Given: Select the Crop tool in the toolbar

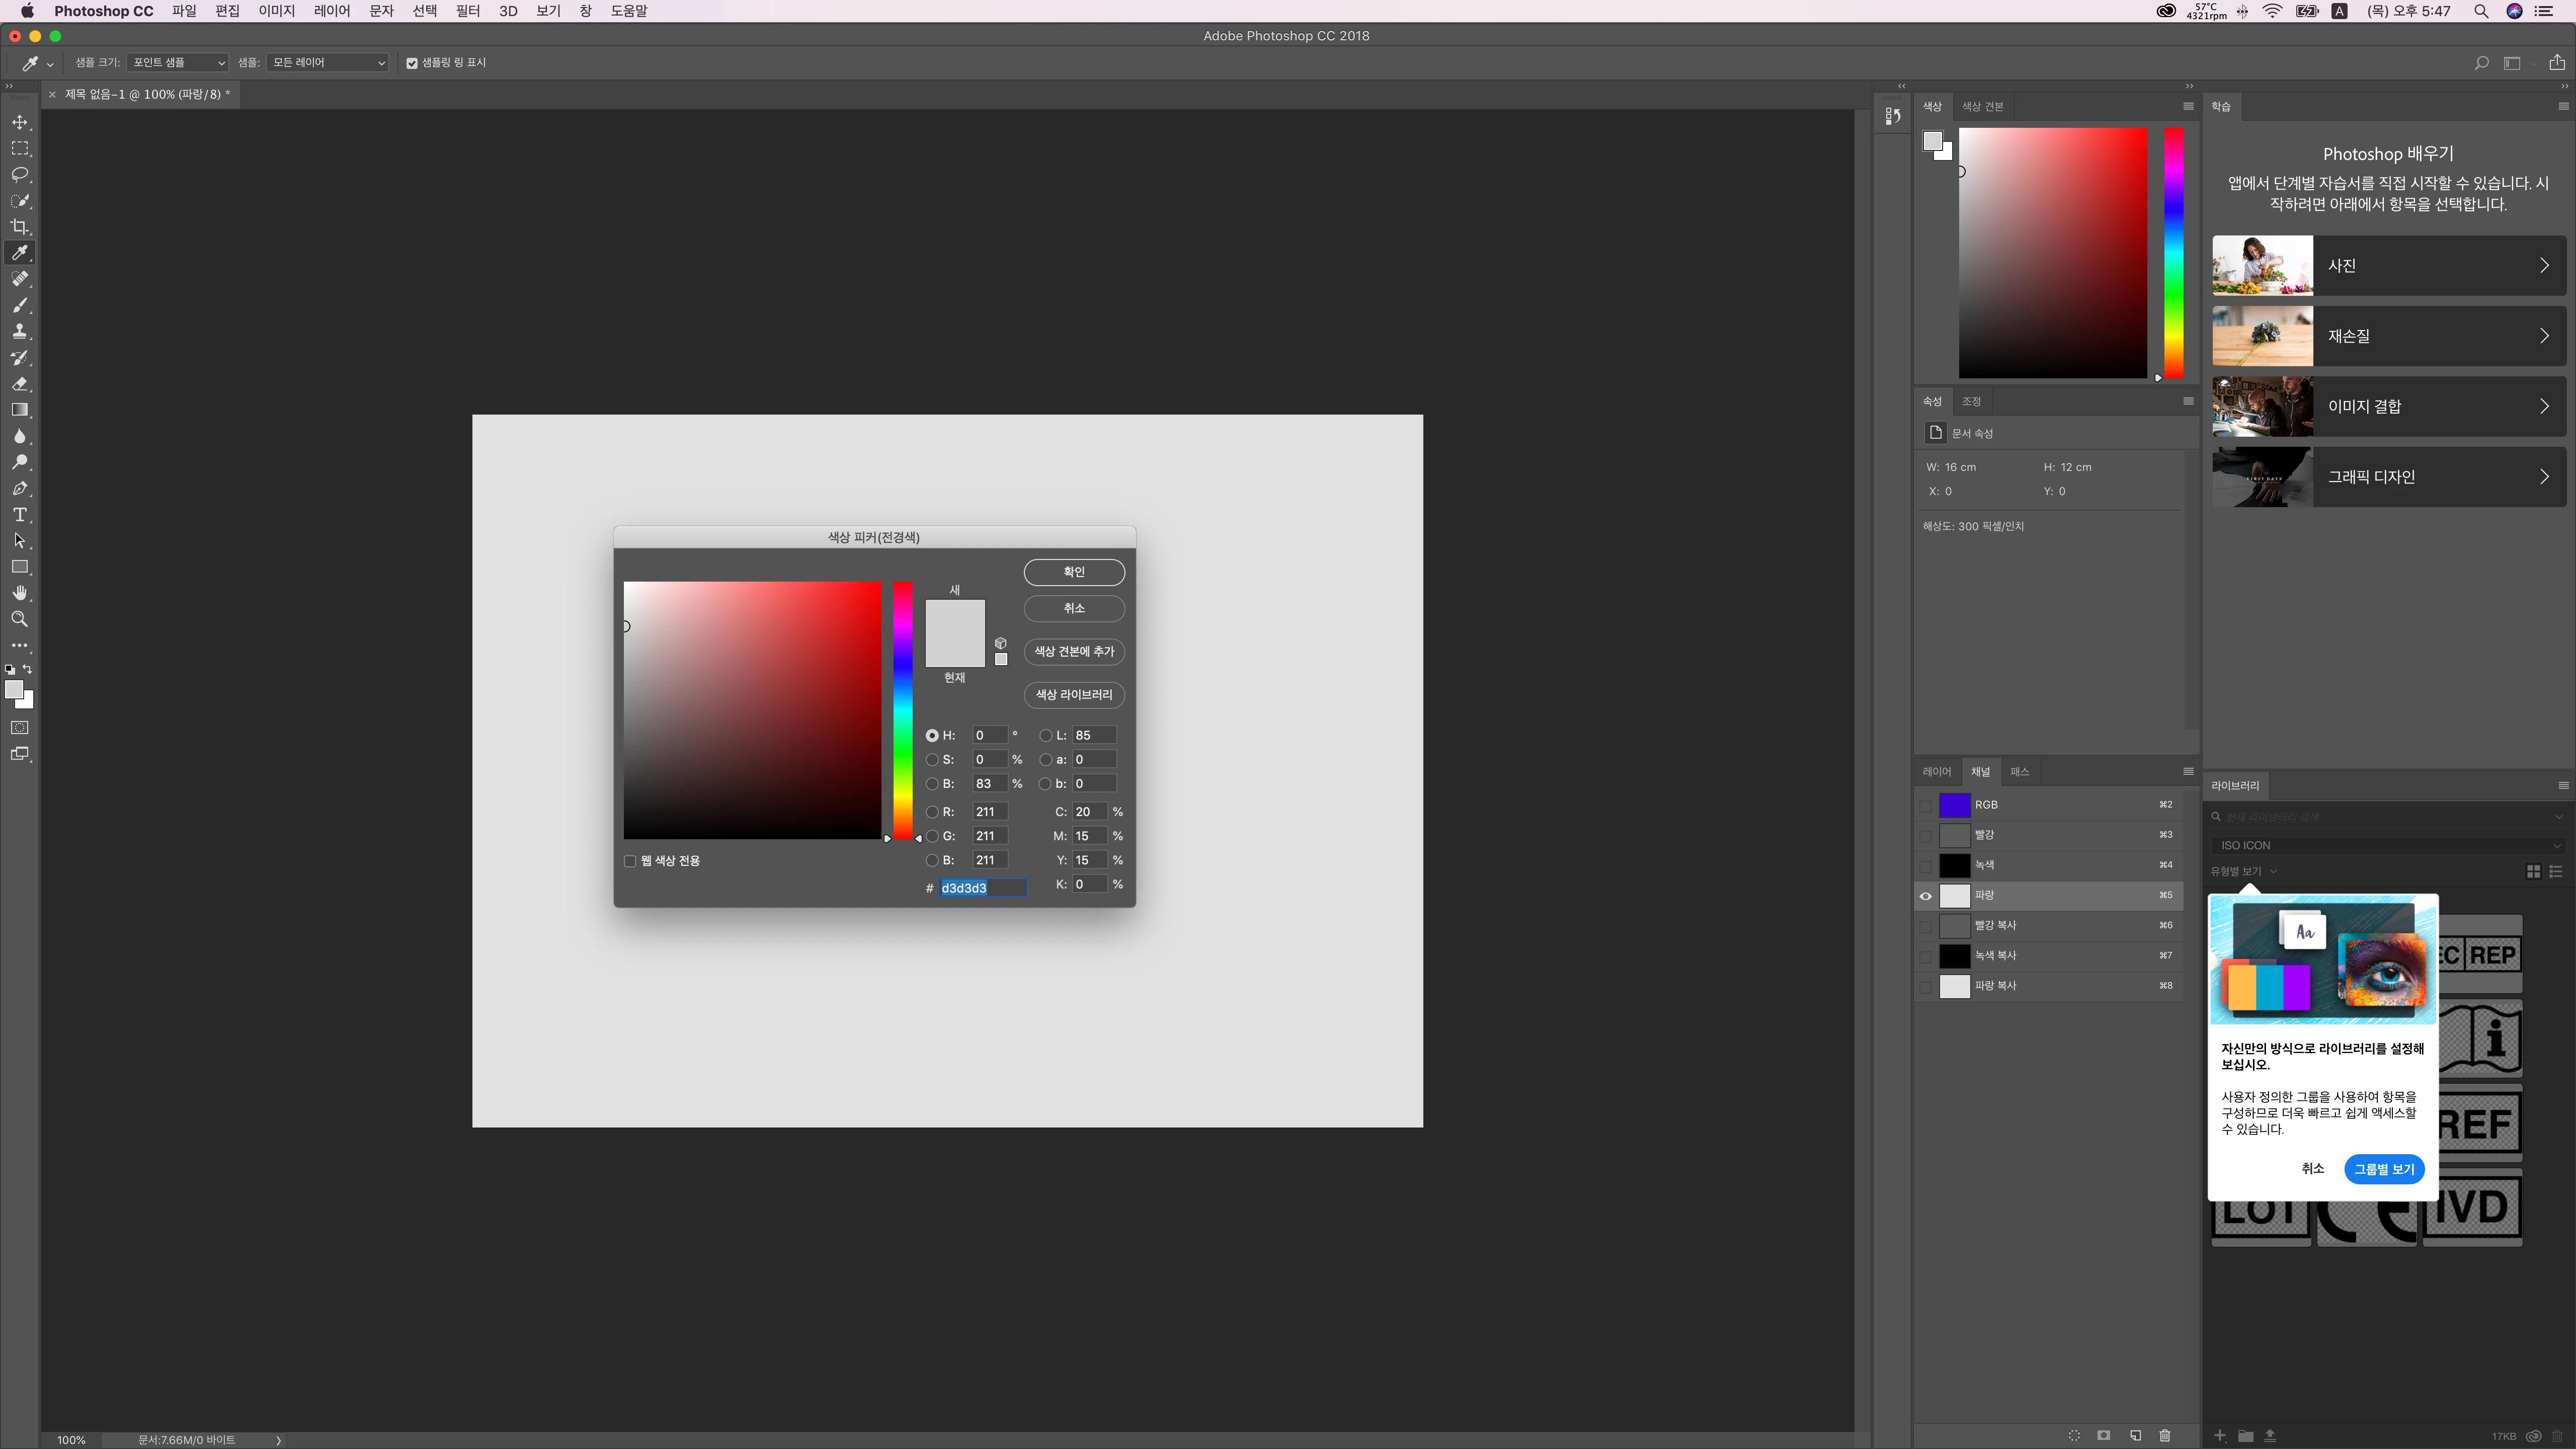Looking at the screenshot, I should tap(19, 227).
